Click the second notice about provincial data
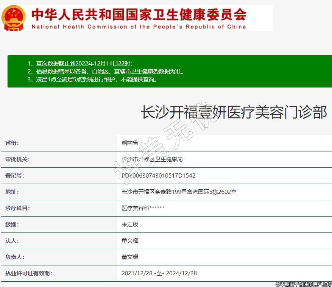The image size is (332, 287). [106, 71]
